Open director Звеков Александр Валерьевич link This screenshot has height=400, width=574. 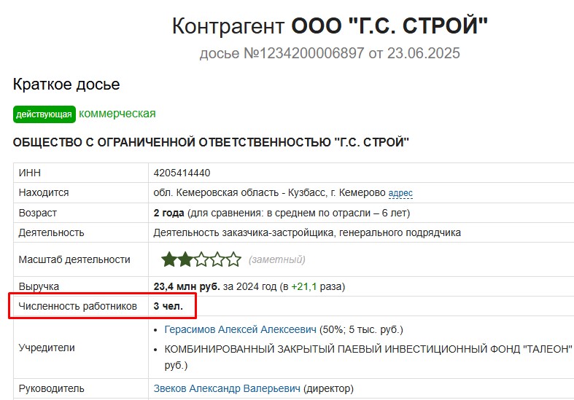point(227,388)
